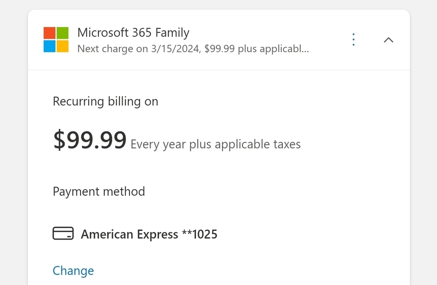
Task: Click the truncated next charge subtitle text
Action: (193, 49)
